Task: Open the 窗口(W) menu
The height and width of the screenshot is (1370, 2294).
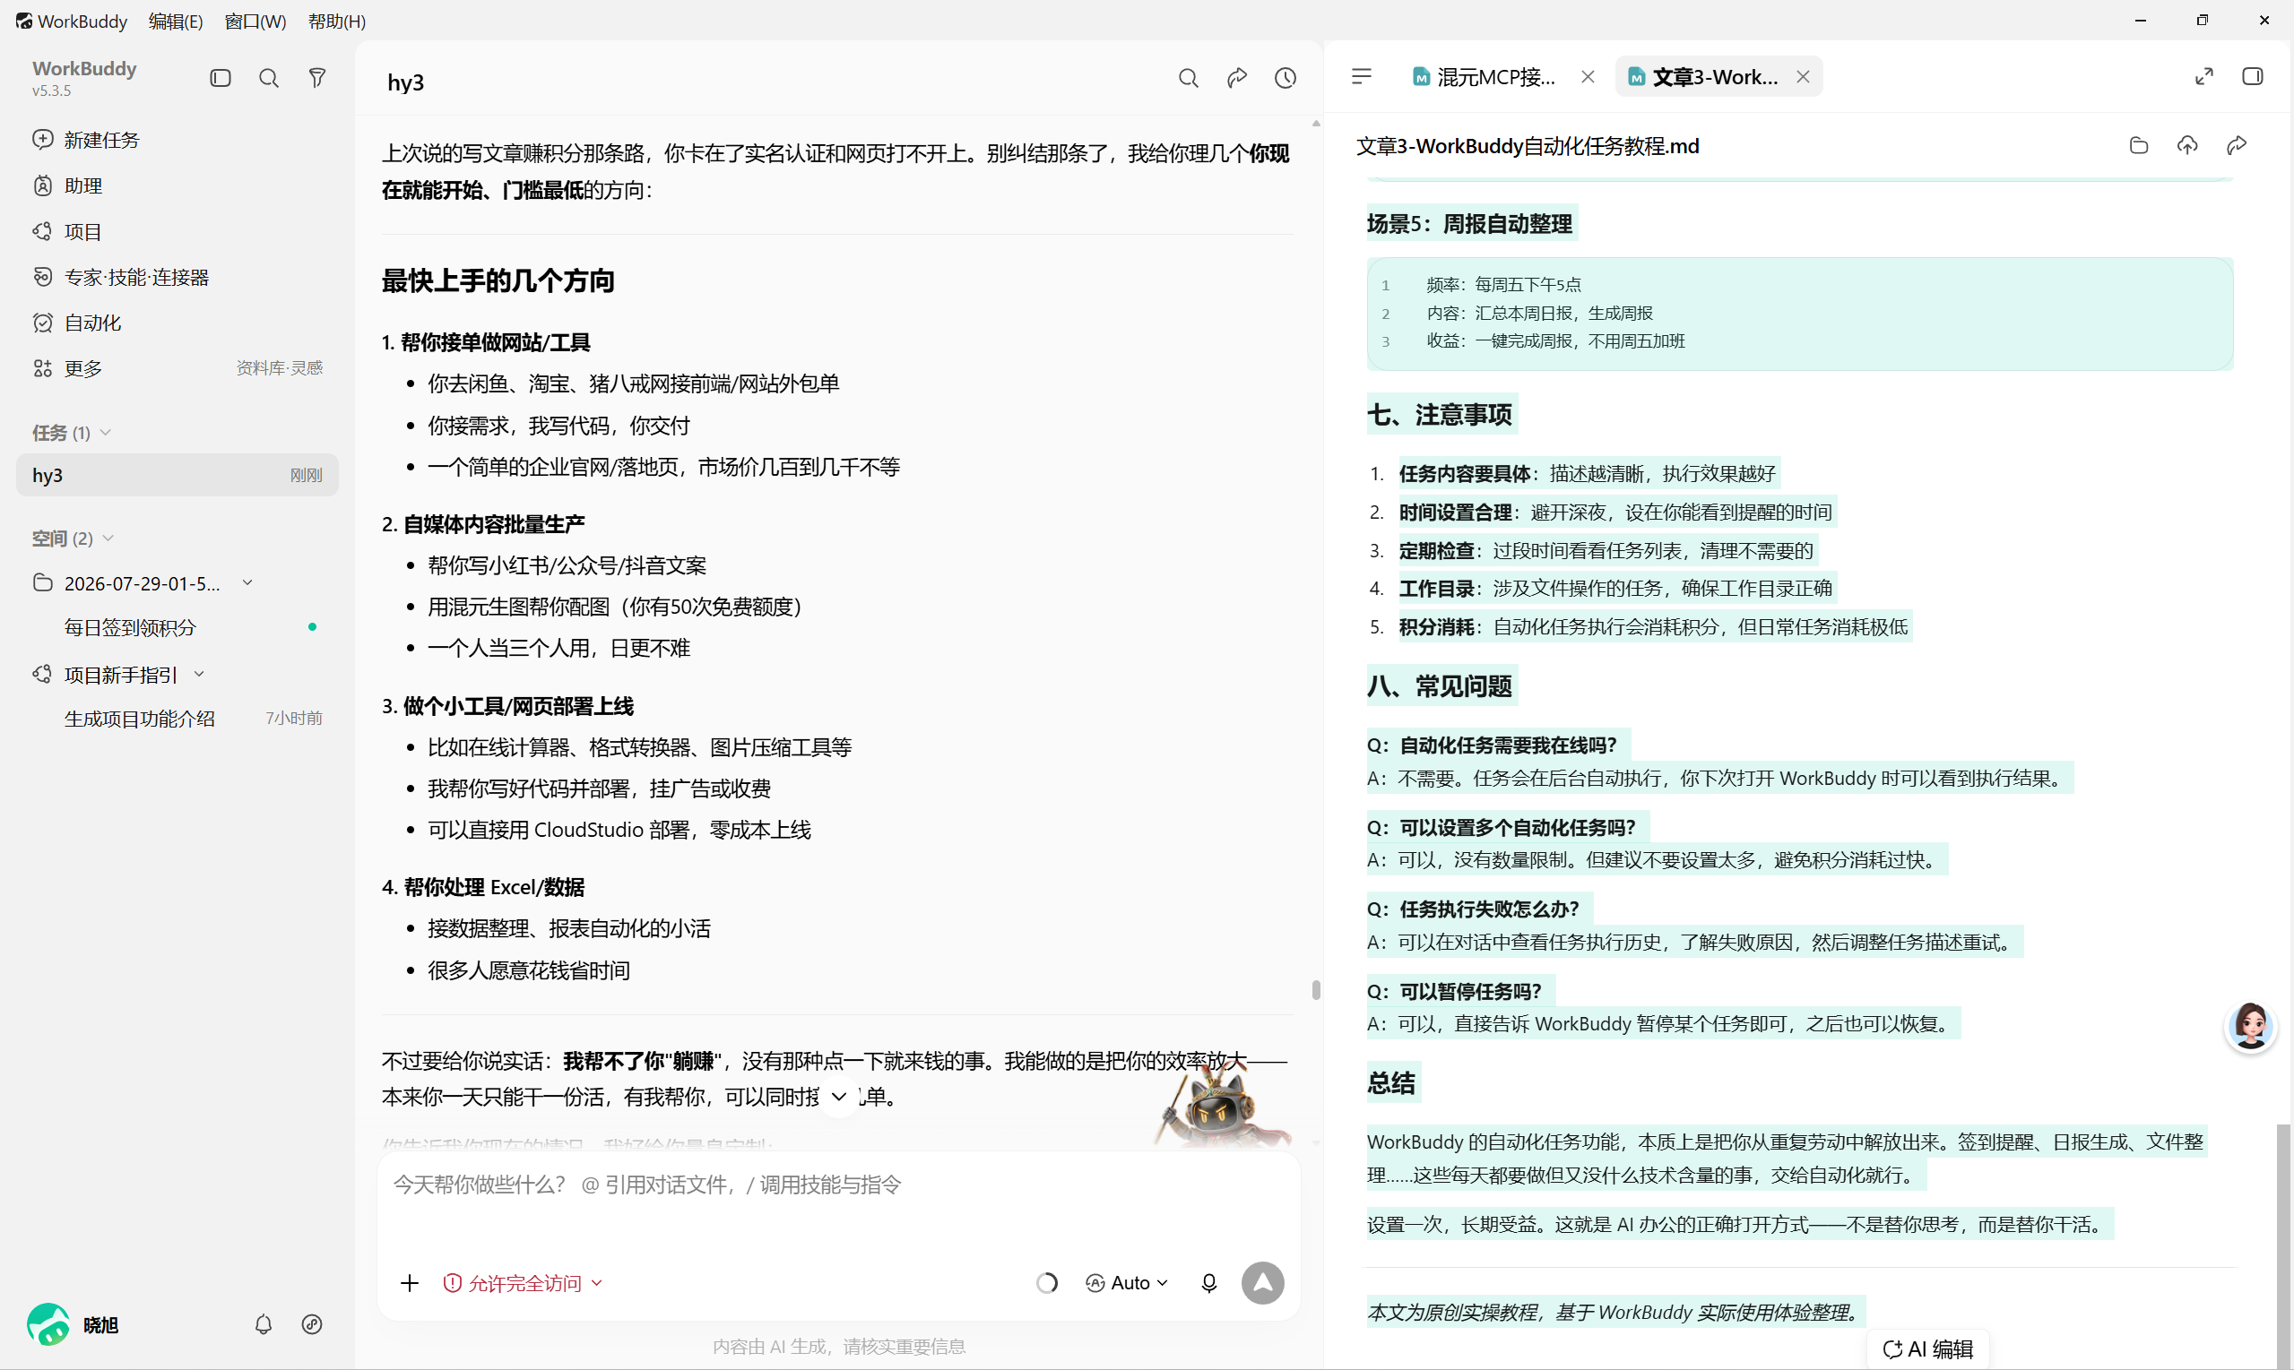Action: pyautogui.click(x=255, y=21)
